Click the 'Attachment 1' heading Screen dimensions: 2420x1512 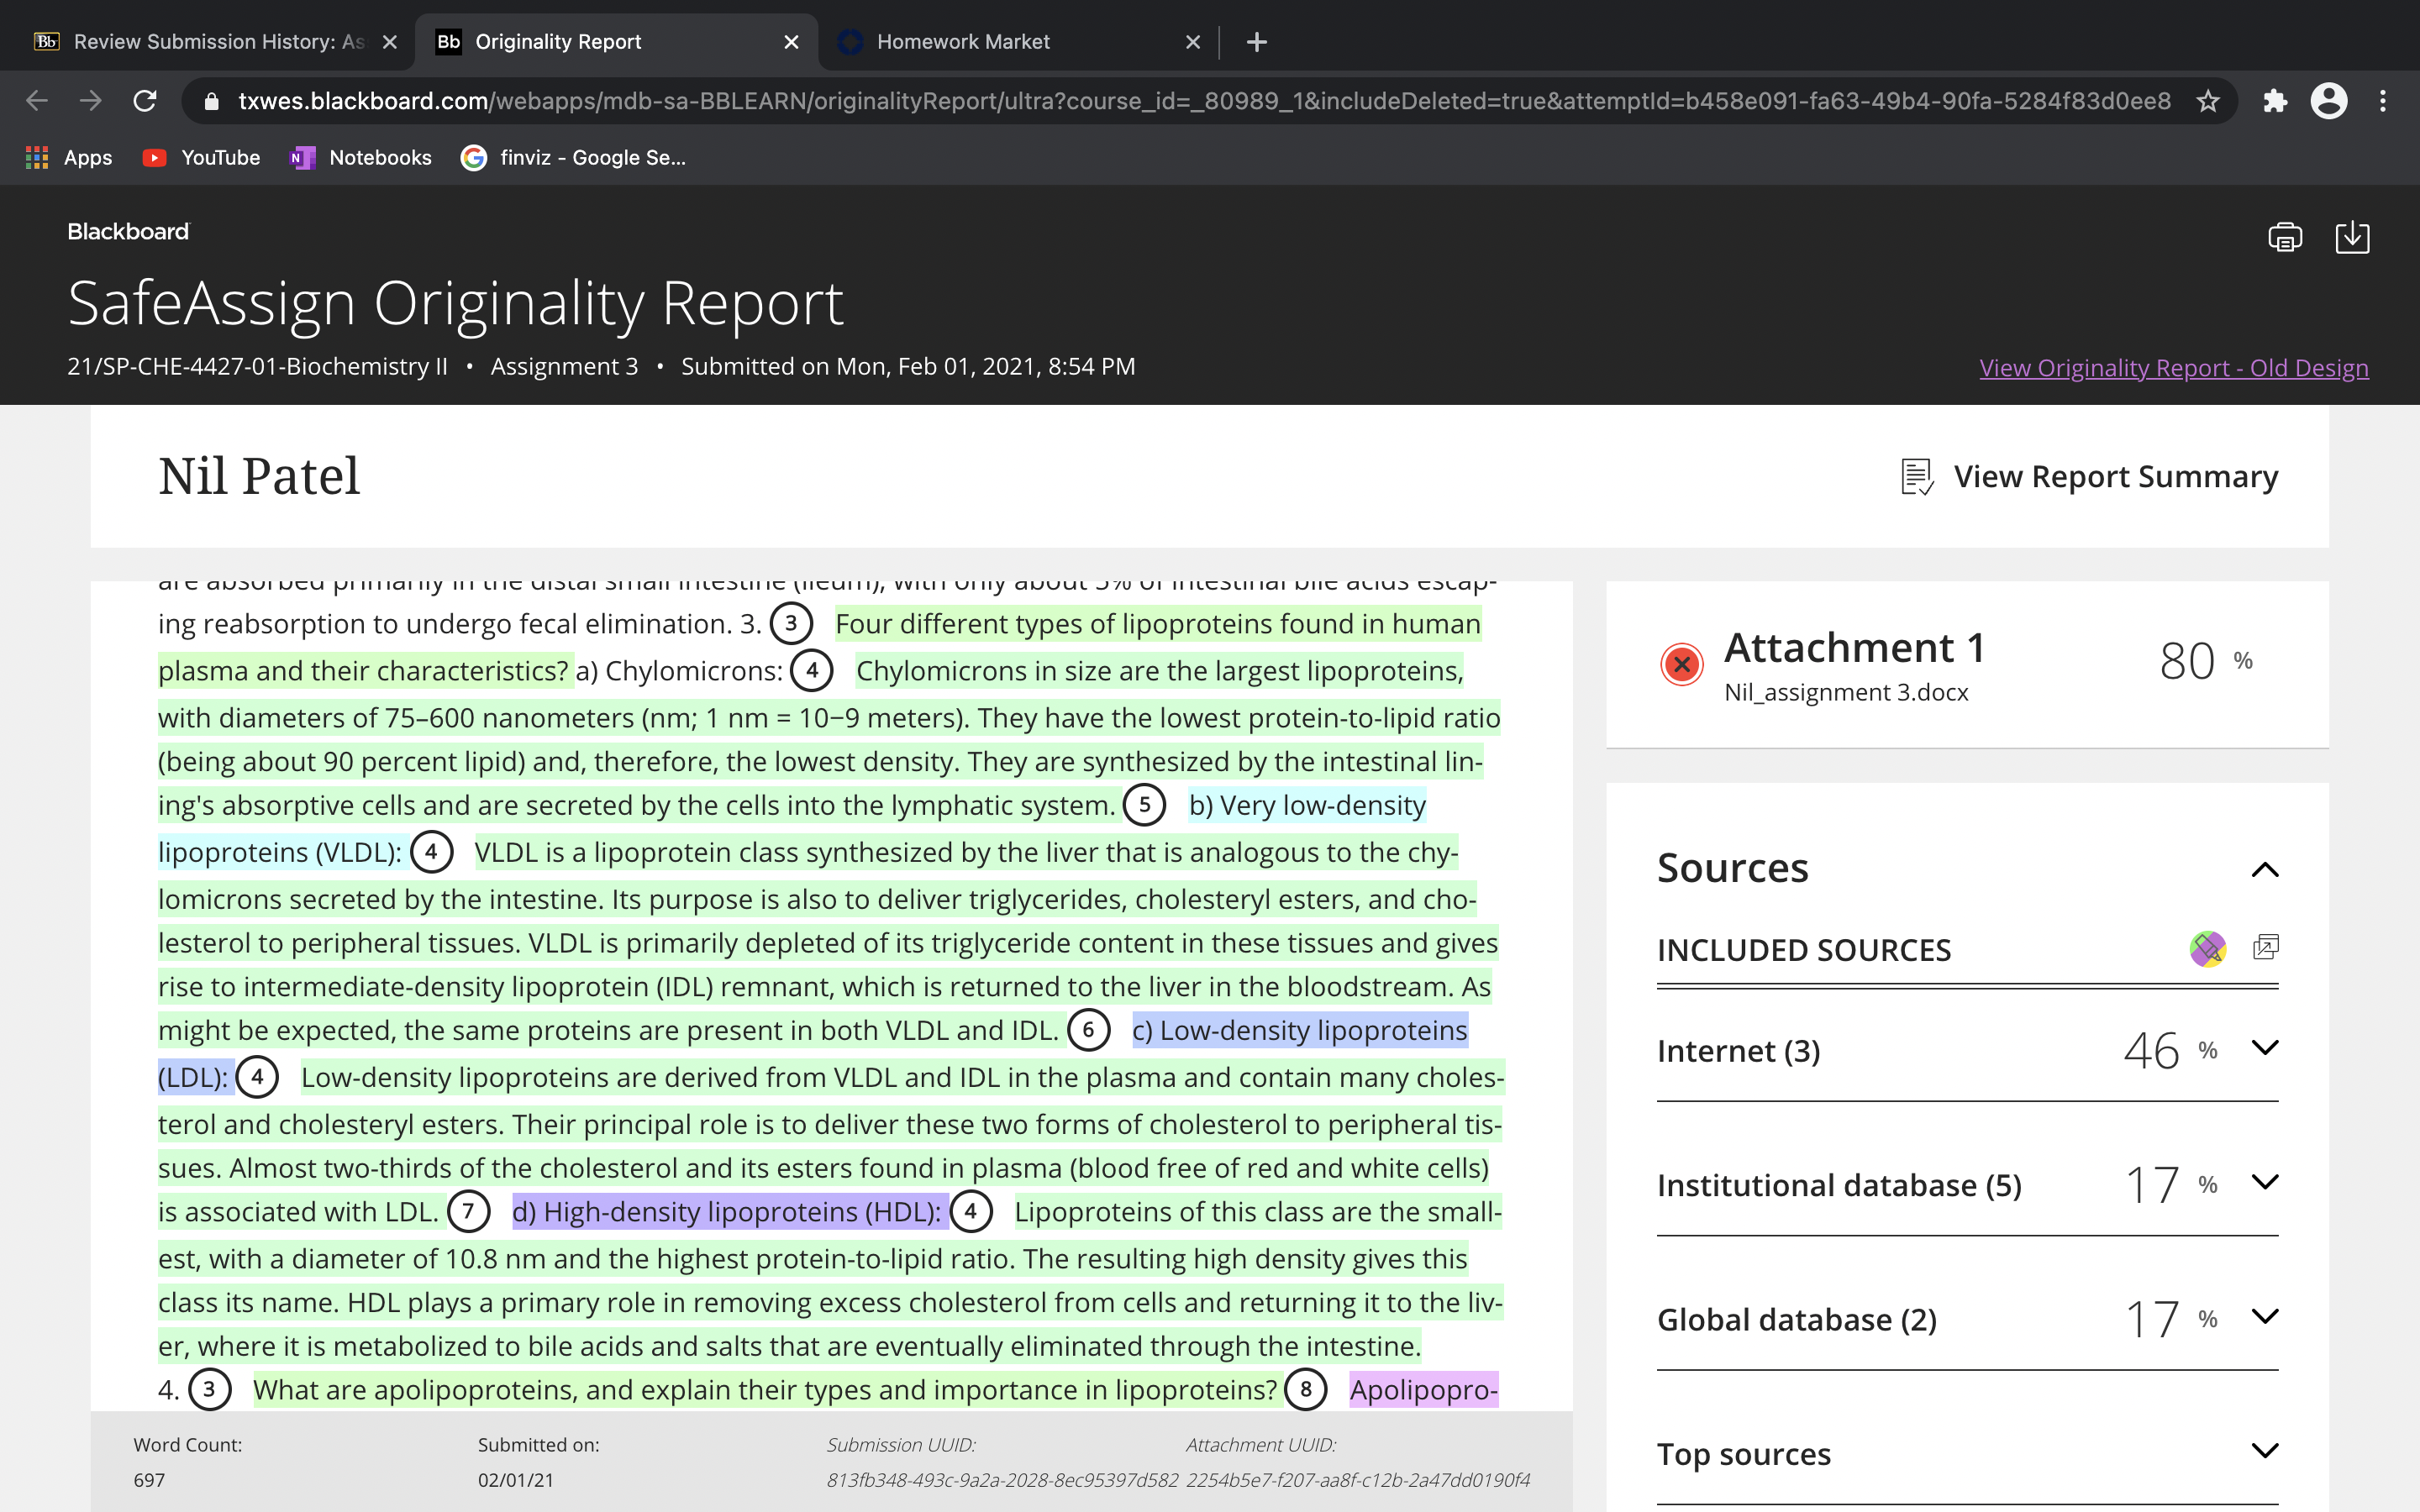tap(1855, 648)
